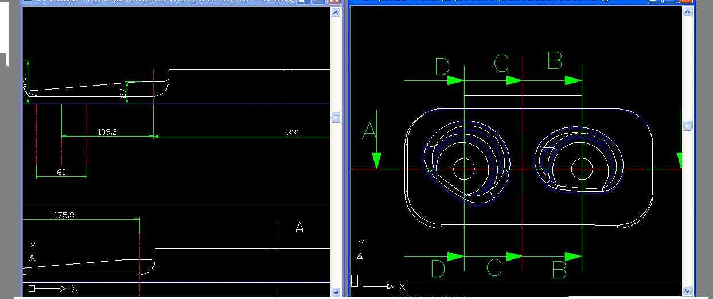The height and width of the screenshot is (299, 713).
Task: Select the small circle in the left cavity
Action: point(464,169)
